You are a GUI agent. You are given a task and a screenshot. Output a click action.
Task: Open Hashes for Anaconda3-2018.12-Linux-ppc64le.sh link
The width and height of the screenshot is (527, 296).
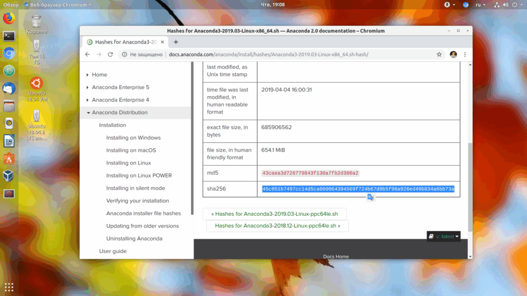coord(277,226)
